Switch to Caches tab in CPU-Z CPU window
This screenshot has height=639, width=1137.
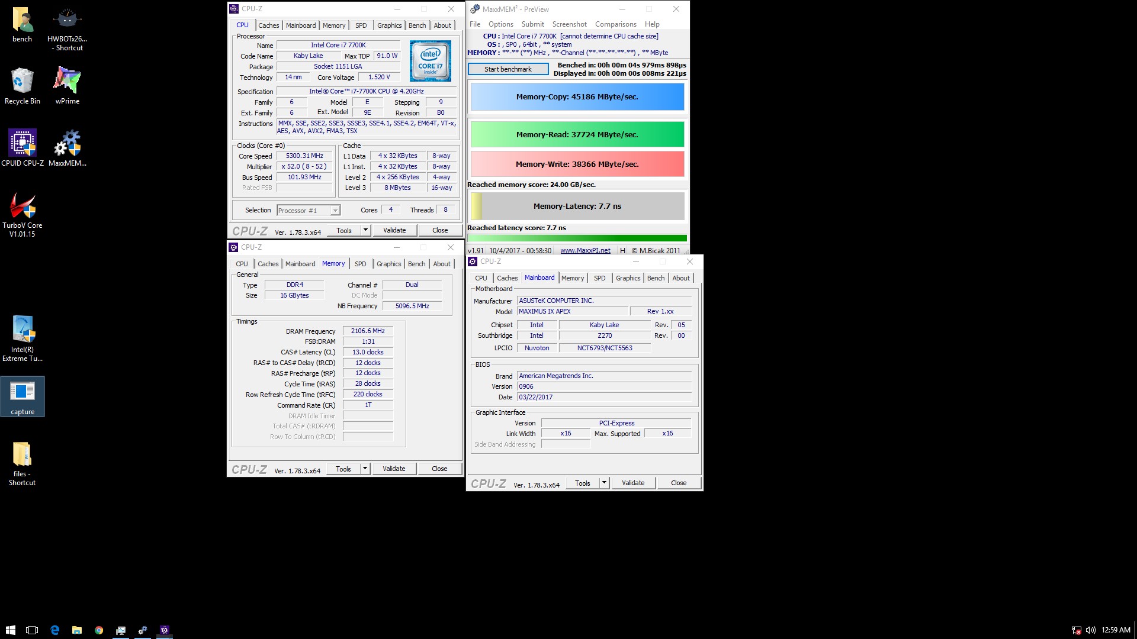click(268, 25)
